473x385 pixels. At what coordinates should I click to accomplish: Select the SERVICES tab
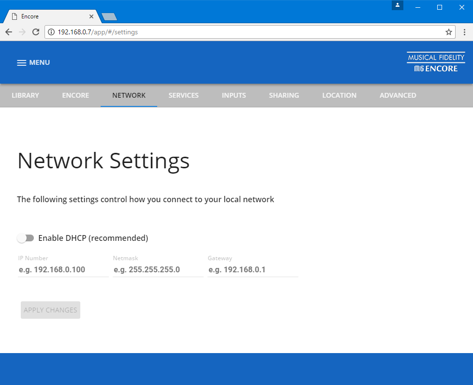[183, 95]
